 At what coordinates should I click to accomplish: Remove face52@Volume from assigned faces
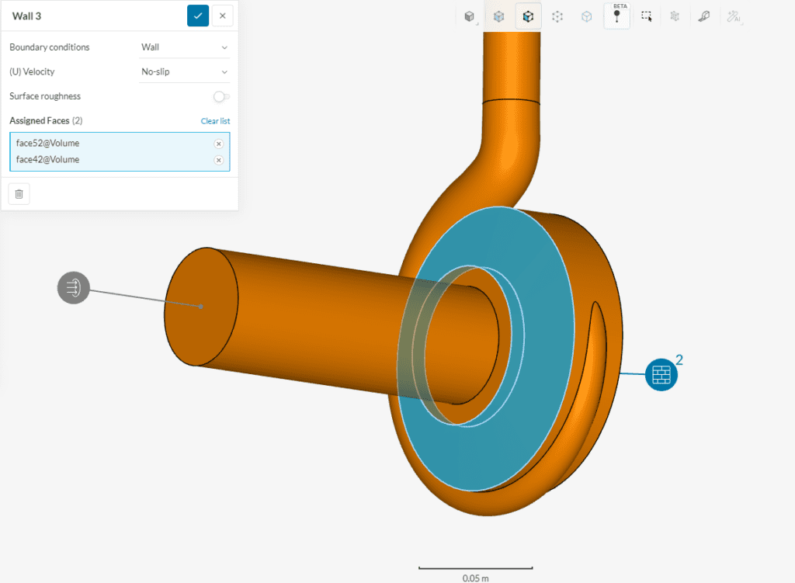coord(220,143)
